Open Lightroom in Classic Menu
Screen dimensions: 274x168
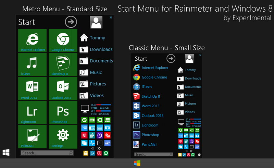pyautogui.click(x=146, y=125)
